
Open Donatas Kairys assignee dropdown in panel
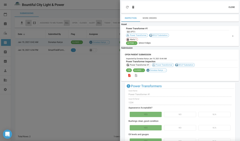tap(156, 70)
